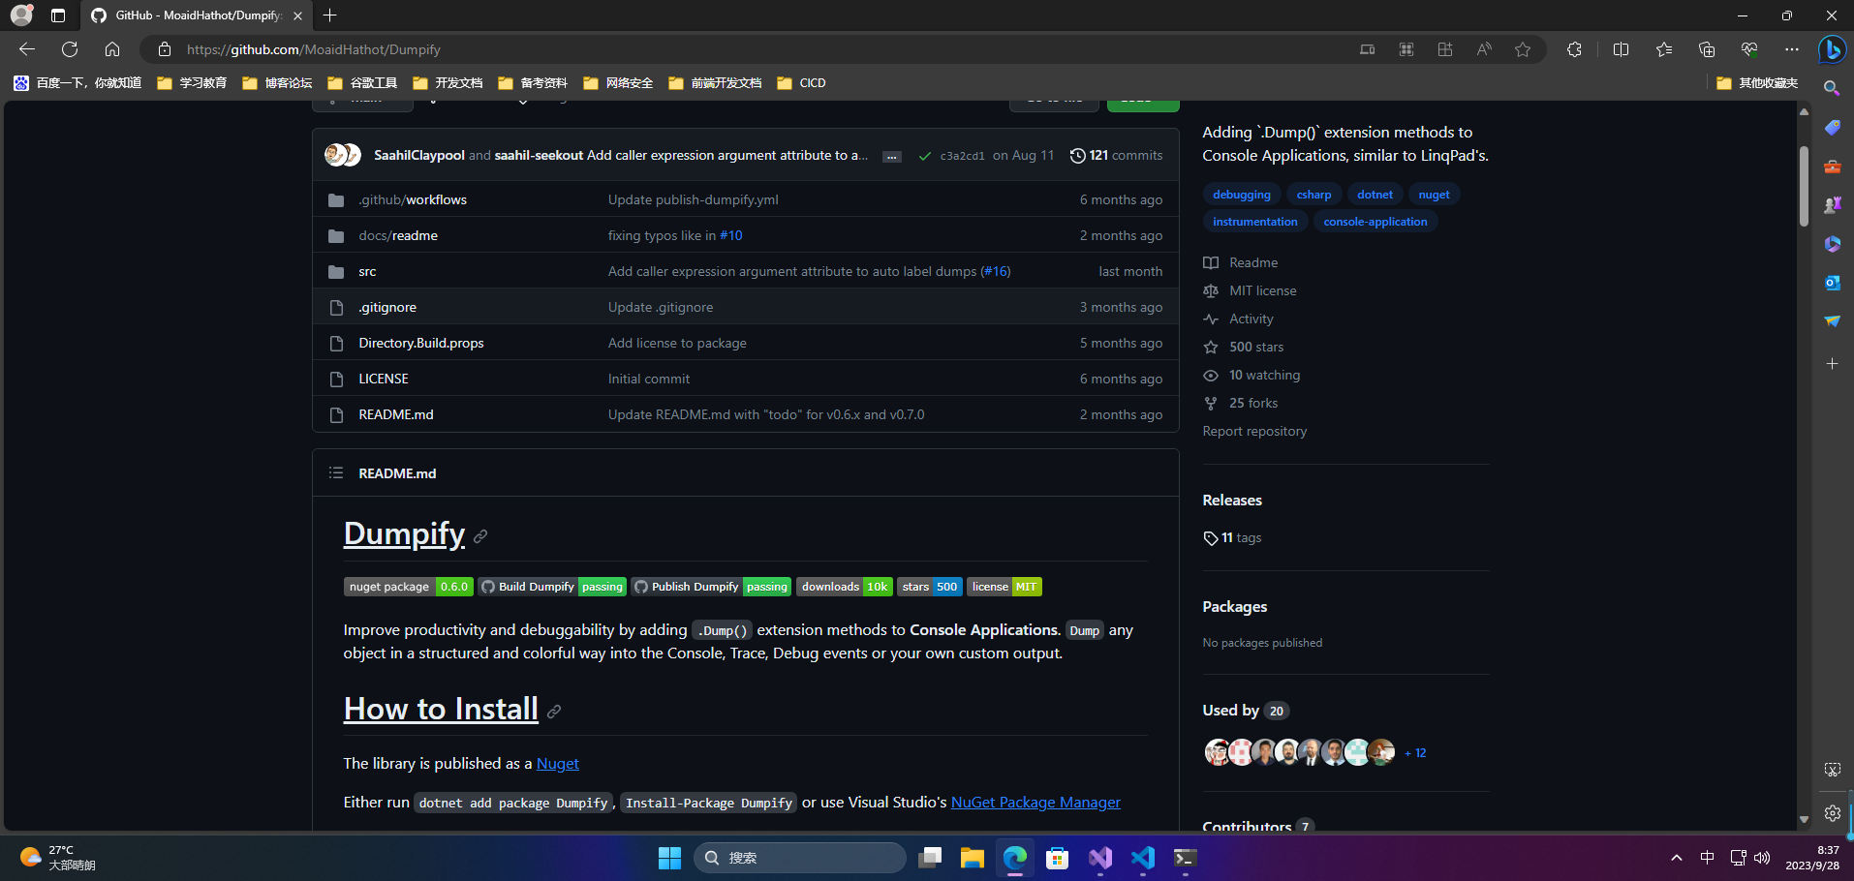Expand commit message ellipsis button

tap(892, 156)
